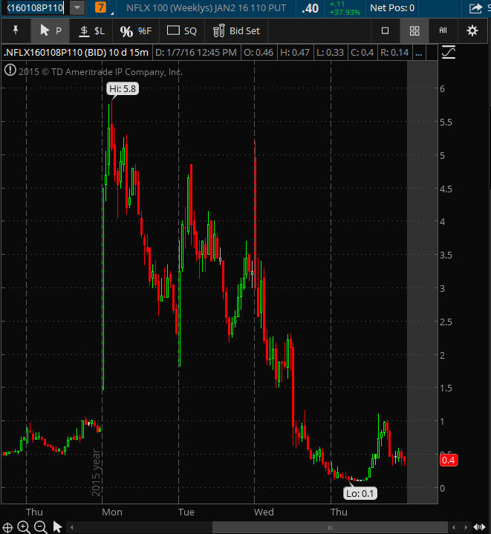This screenshot has width=491, height=534.
Task: Activate the $L price level tool
Action: (x=91, y=30)
